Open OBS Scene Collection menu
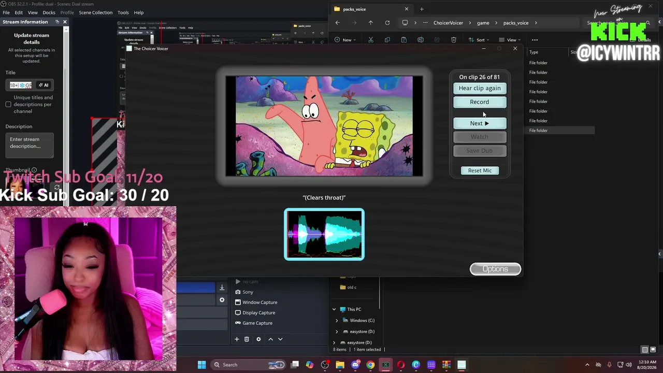The image size is (663, 373). tap(95, 12)
